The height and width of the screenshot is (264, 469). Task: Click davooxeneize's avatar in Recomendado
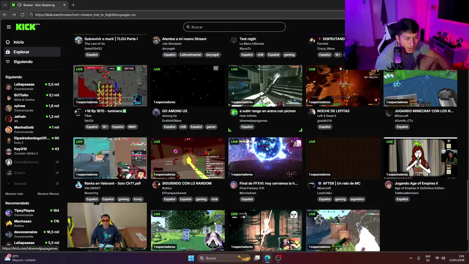click(x=9, y=234)
